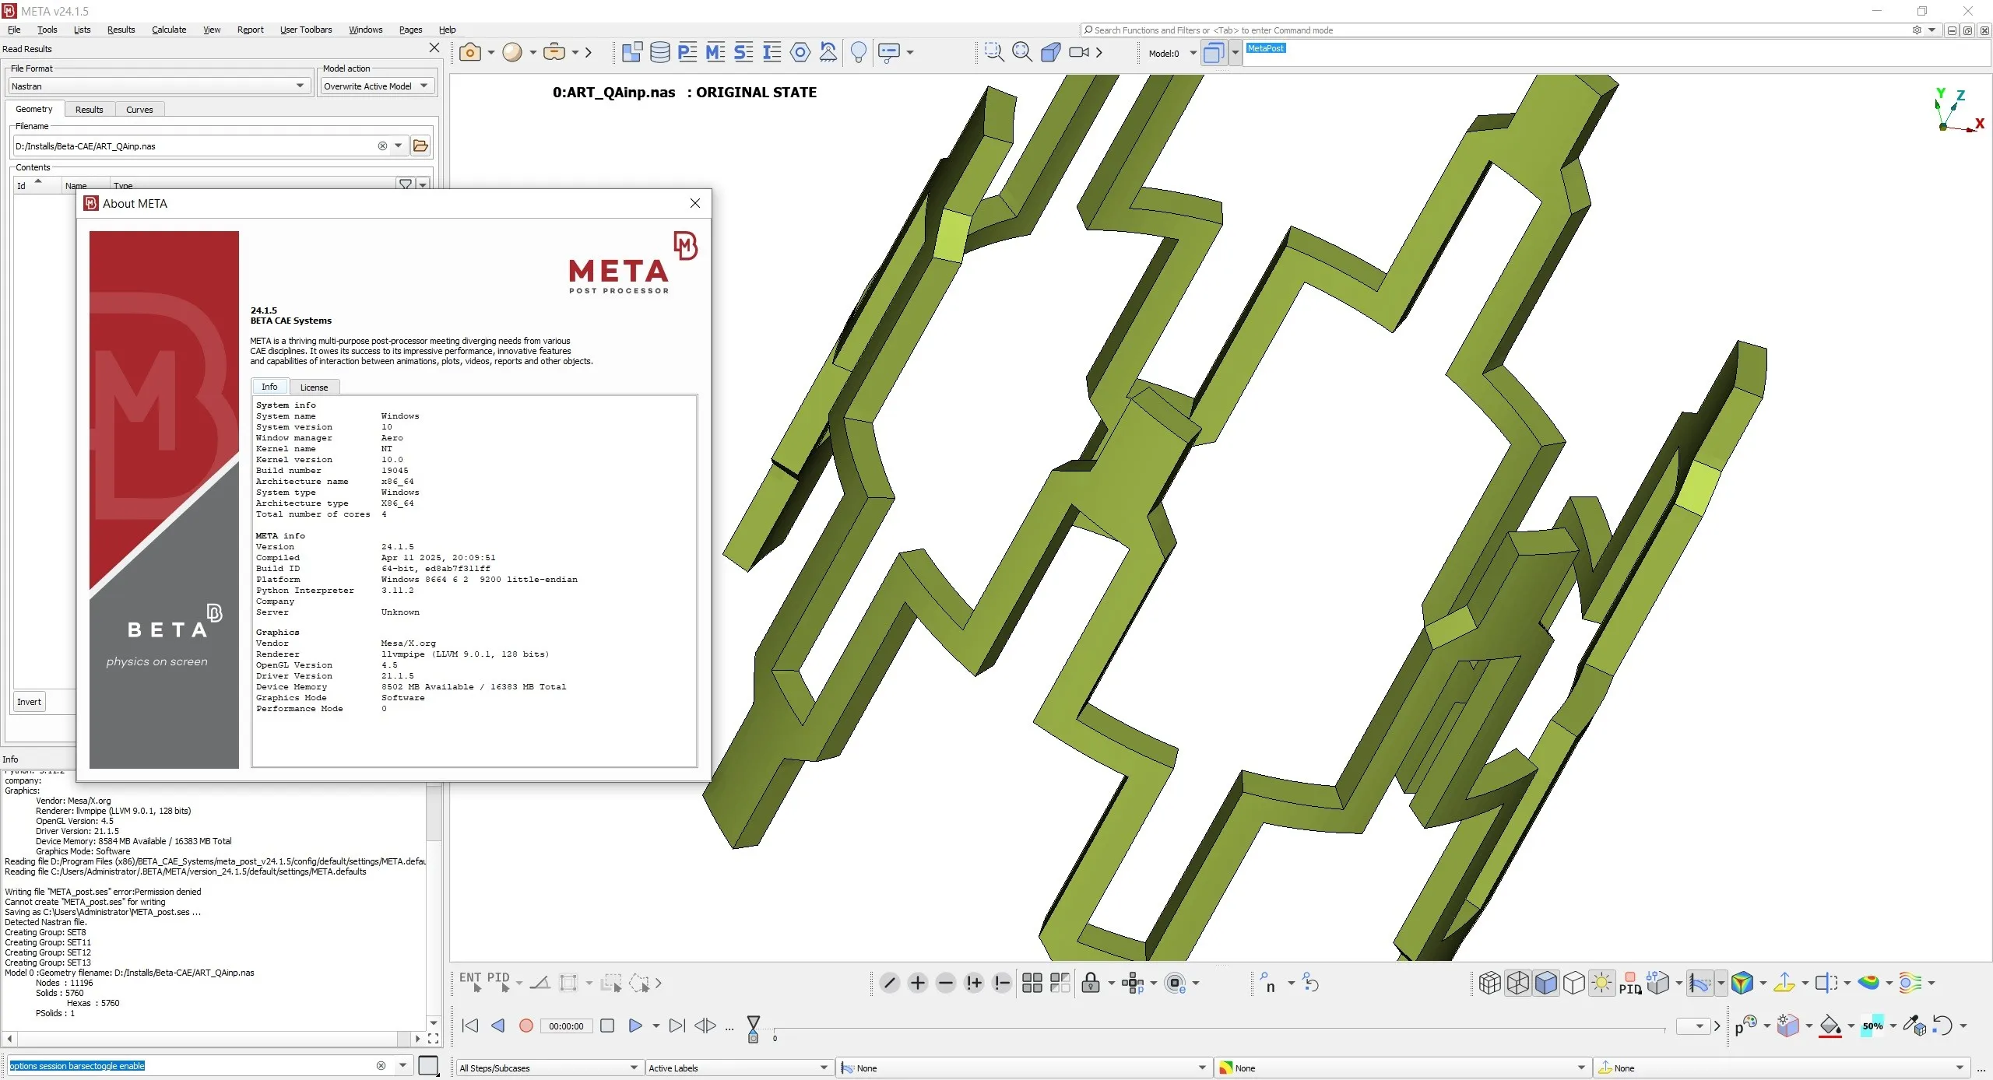
Task: Open the All Steps/Subcases dropdown
Action: [x=549, y=1068]
